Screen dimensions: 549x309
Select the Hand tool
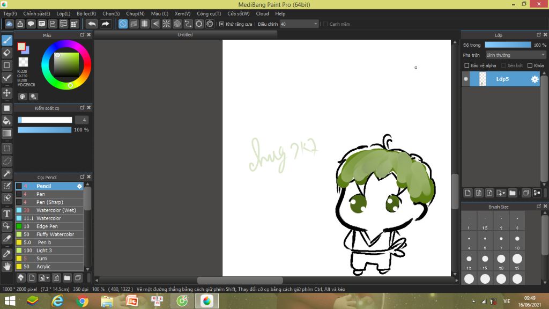[x=6, y=267]
